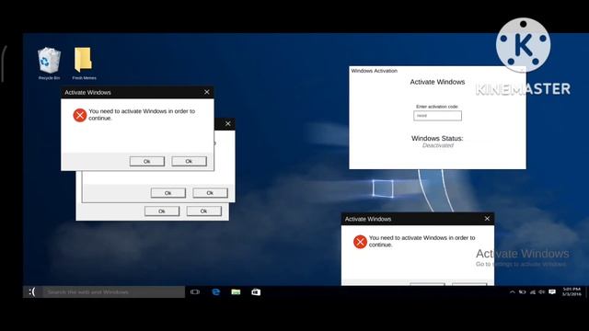This screenshot has height=331, width=589.
Task: Click the network icon in system tray
Action: pos(532,291)
